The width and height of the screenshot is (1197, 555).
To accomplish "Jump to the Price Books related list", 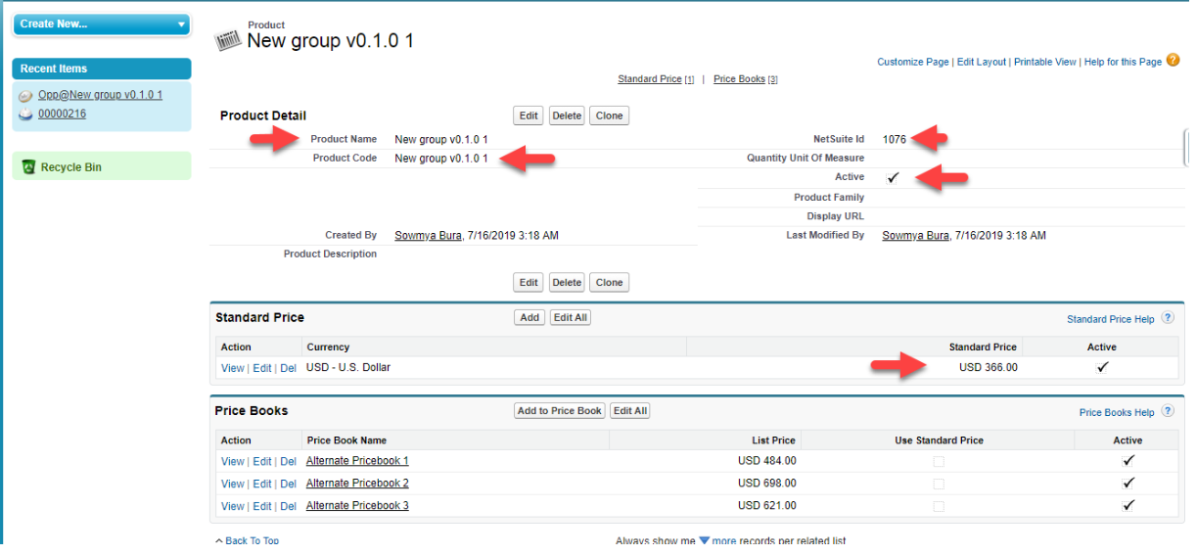I will coord(739,79).
